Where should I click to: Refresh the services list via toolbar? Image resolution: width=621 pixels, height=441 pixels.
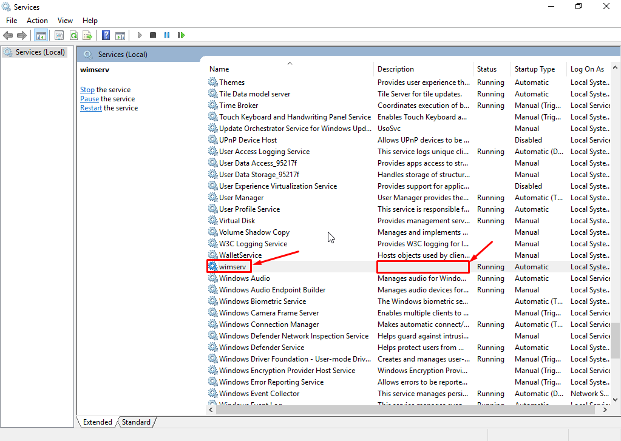(73, 35)
